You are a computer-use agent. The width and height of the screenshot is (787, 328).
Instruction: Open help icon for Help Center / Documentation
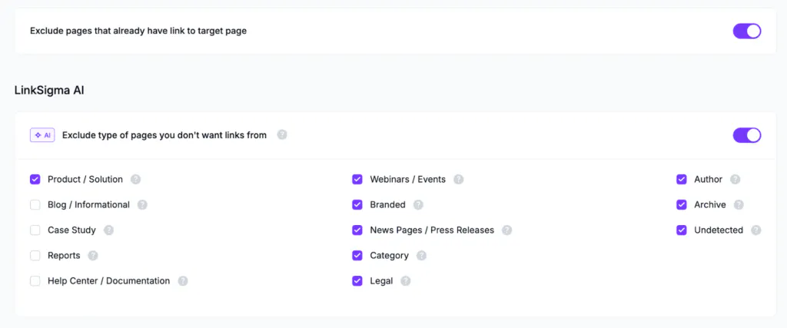point(183,281)
